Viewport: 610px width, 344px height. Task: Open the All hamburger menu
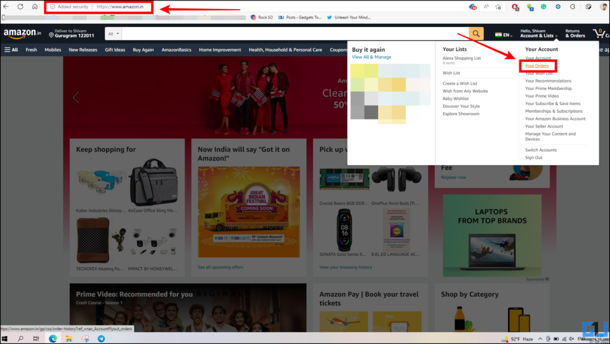11,50
